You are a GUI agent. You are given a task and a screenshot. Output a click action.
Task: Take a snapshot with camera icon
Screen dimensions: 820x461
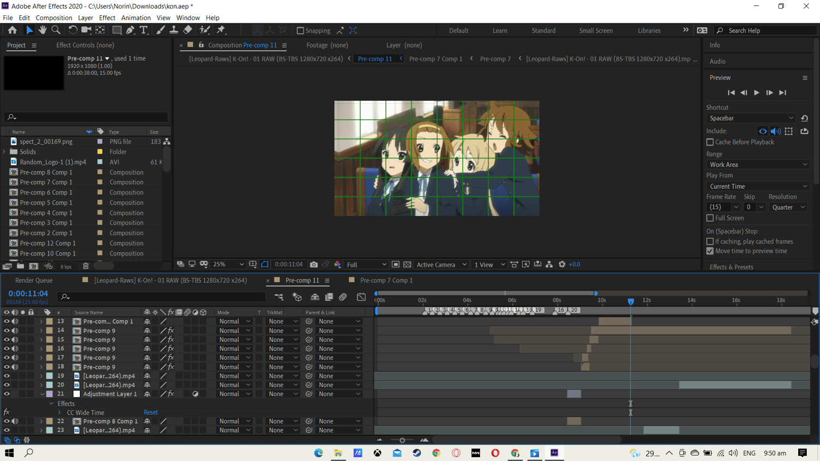(314, 265)
